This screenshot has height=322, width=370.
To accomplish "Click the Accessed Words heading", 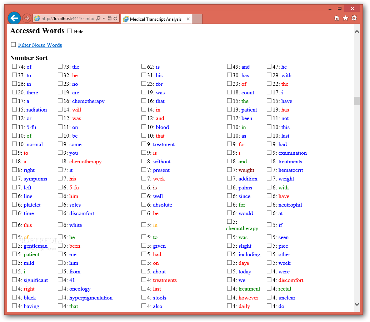I will click(x=37, y=31).
